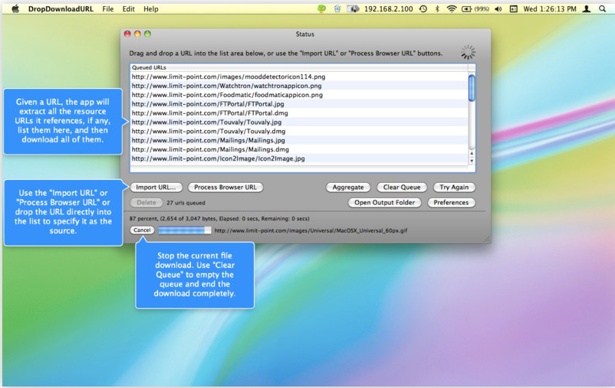This screenshot has width=615, height=388.
Task: Zoom the Status window with the green button
Action: pyautogui.click(x=147, y=34)
